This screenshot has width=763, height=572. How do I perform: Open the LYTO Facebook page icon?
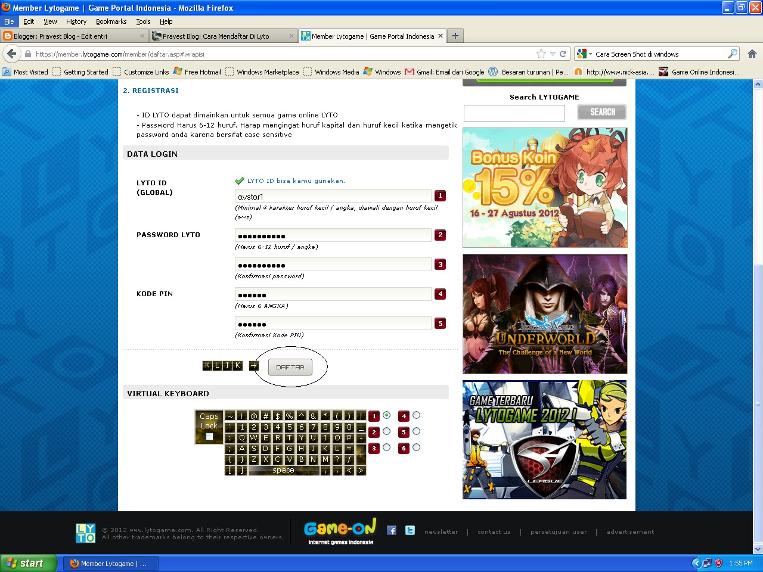[392, 530]
